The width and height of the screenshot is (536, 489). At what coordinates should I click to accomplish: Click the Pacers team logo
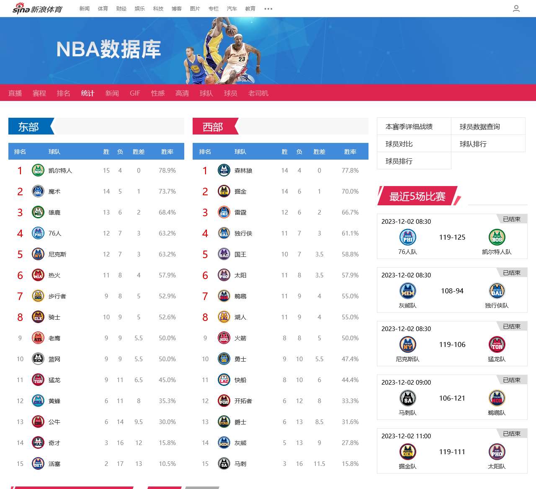point(38,296)
